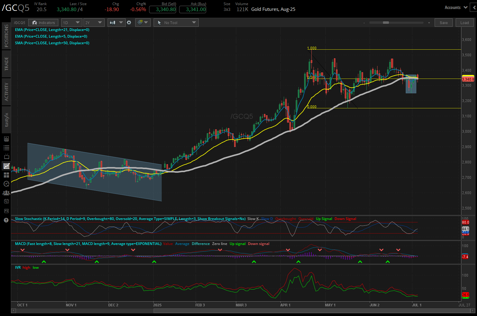Screen dimensions: 477x316
Task: Click the Save chart button
Action: coord(443,23)
